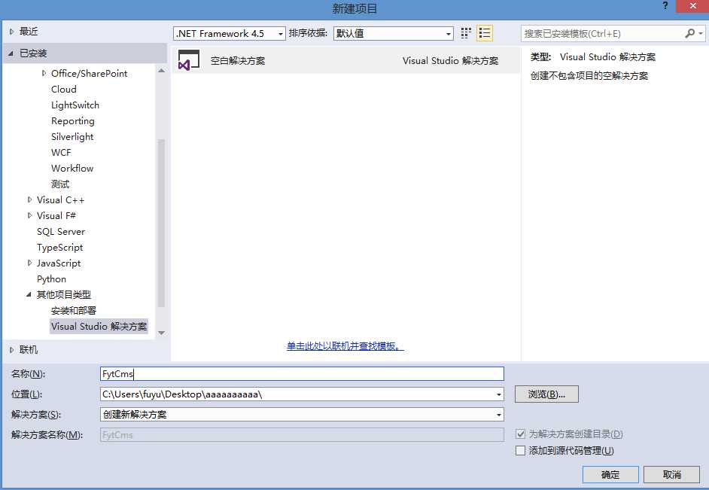Select the LightSwitch category
Screen dimensions: 709x490
click(x=75, y=105)
